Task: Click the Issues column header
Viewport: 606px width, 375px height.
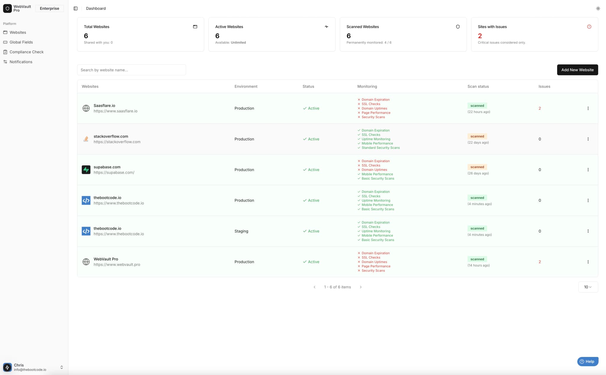Action: [x=544, y=86]
